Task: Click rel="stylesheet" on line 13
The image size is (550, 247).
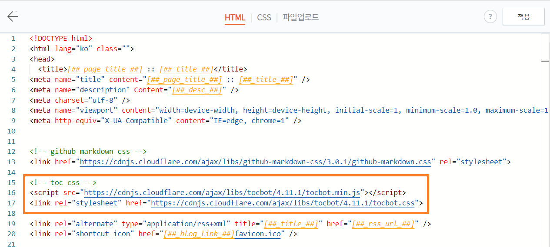Action: [x=473, y=162]
